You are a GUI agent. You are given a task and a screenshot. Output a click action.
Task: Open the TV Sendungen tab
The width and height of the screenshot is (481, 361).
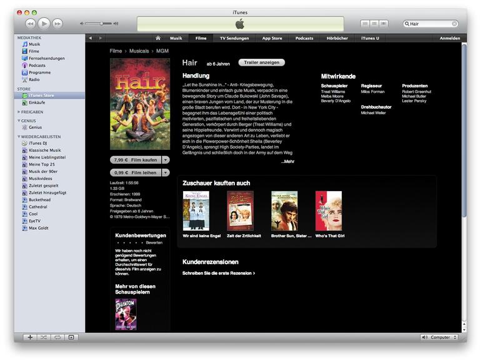[x=234, y=38]
